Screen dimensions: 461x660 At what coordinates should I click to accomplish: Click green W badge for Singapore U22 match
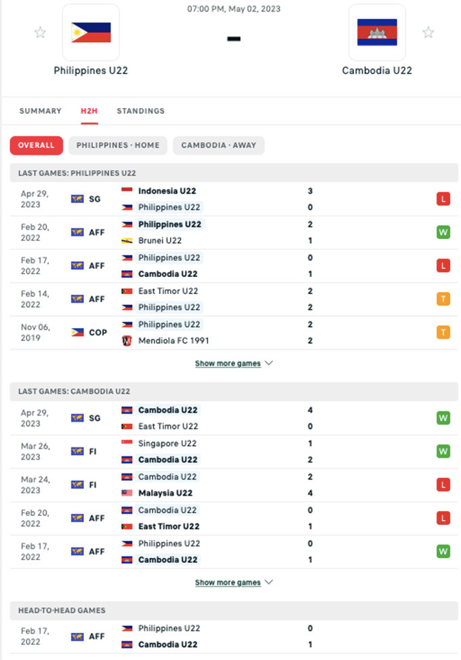443,452
